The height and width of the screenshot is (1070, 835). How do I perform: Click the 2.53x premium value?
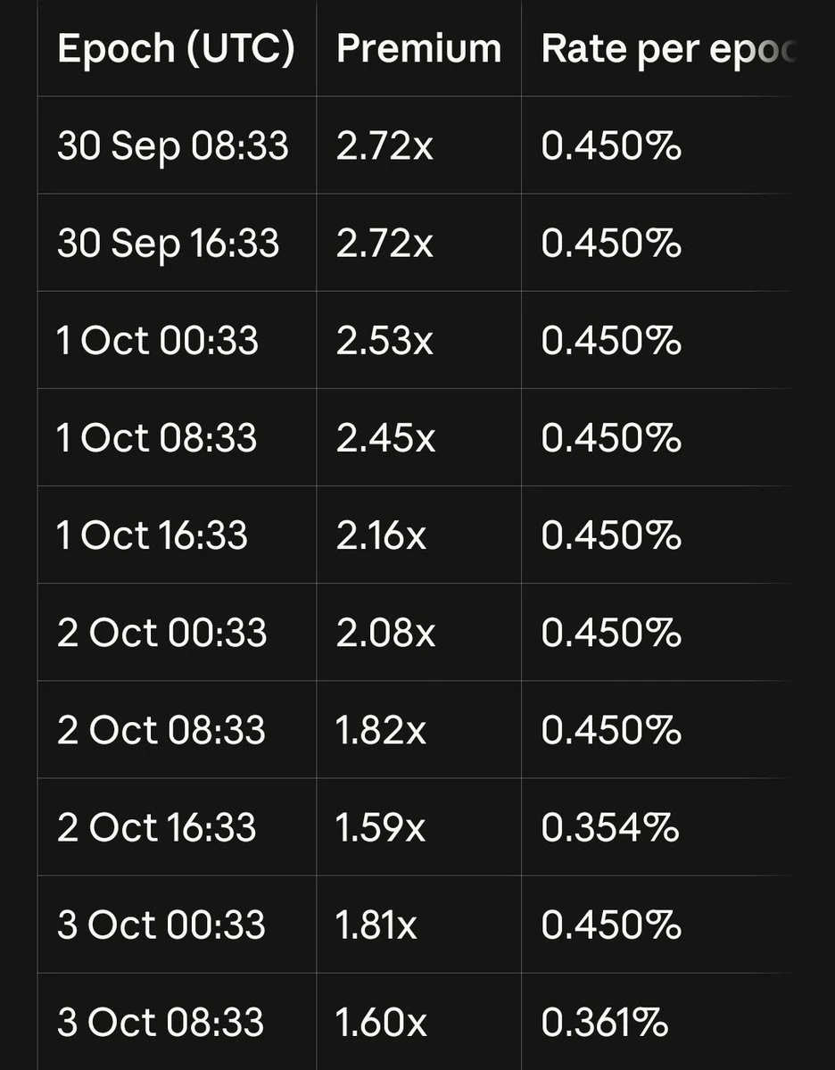pos(384,341)
